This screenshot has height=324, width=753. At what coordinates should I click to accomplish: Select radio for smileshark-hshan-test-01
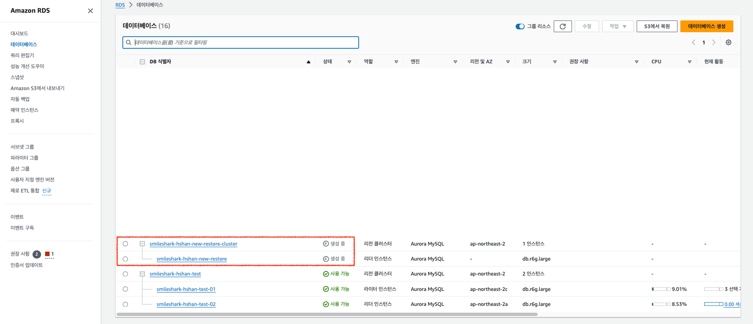click(x=125, y=289)
